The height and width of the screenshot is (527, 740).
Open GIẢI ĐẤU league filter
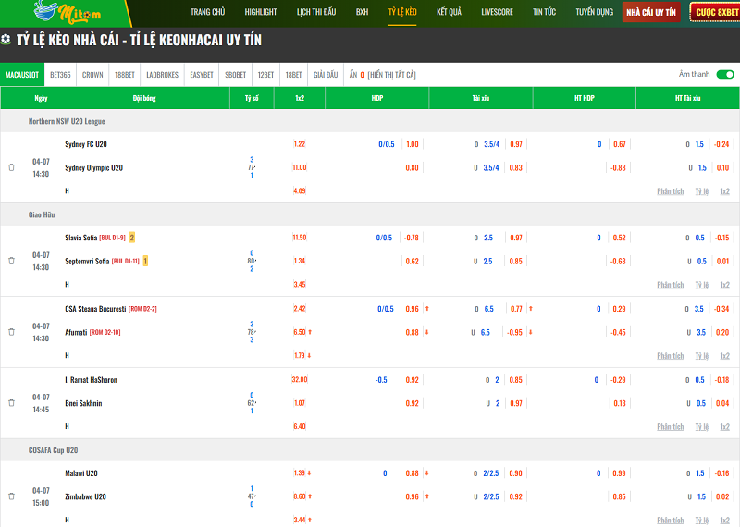point(326,75)
